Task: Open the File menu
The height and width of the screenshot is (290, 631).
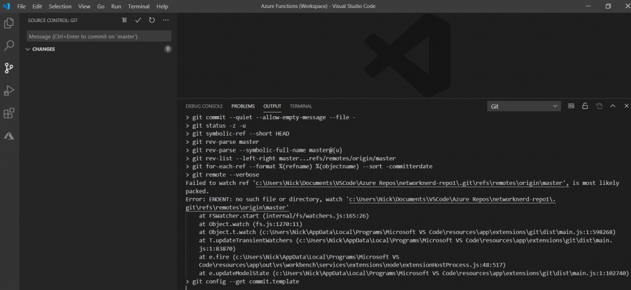Action: click(x=22, y=6)
